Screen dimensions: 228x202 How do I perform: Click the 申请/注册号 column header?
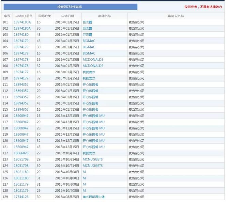point(24,16)
